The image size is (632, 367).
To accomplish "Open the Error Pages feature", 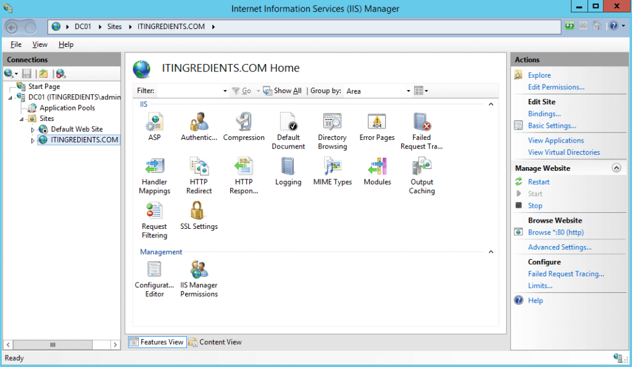I will pos(377,127).
